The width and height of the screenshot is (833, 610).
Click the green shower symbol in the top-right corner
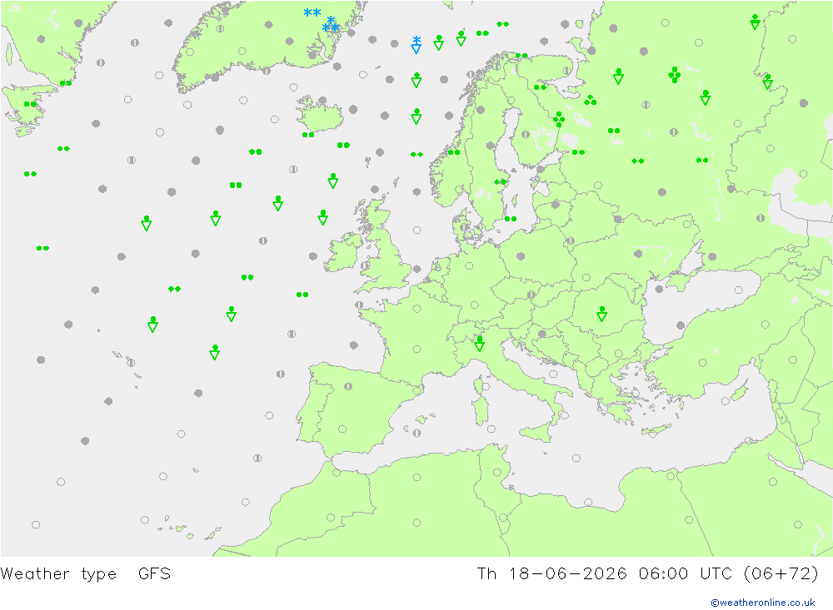755,22
